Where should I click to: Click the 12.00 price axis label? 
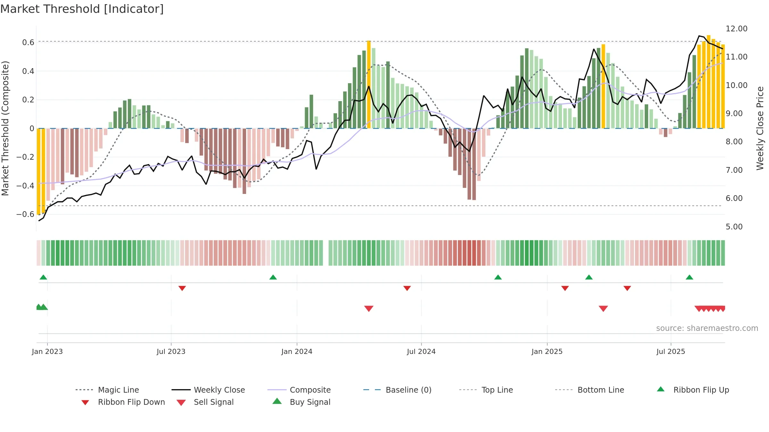tap(736, 28)
